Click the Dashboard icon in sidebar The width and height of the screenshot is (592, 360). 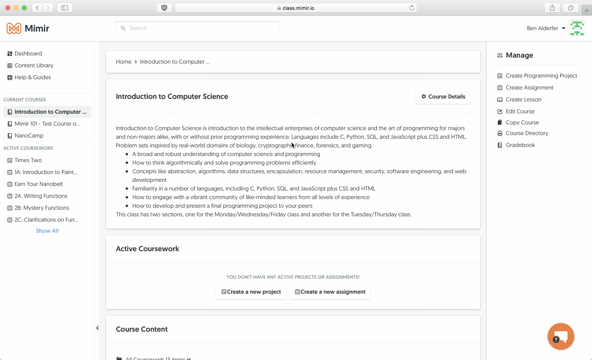(10, 54)
